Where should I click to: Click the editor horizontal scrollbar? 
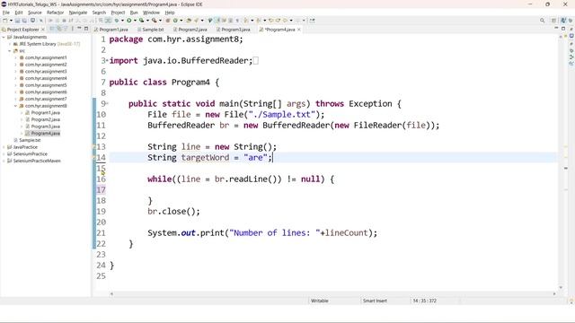point(333,293)
